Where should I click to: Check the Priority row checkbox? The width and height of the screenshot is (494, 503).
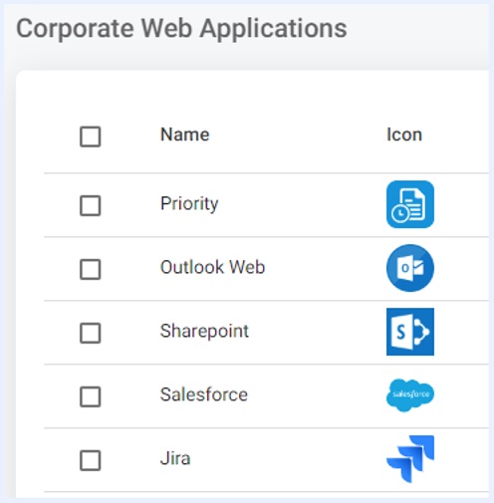click(x=91, y=205)
